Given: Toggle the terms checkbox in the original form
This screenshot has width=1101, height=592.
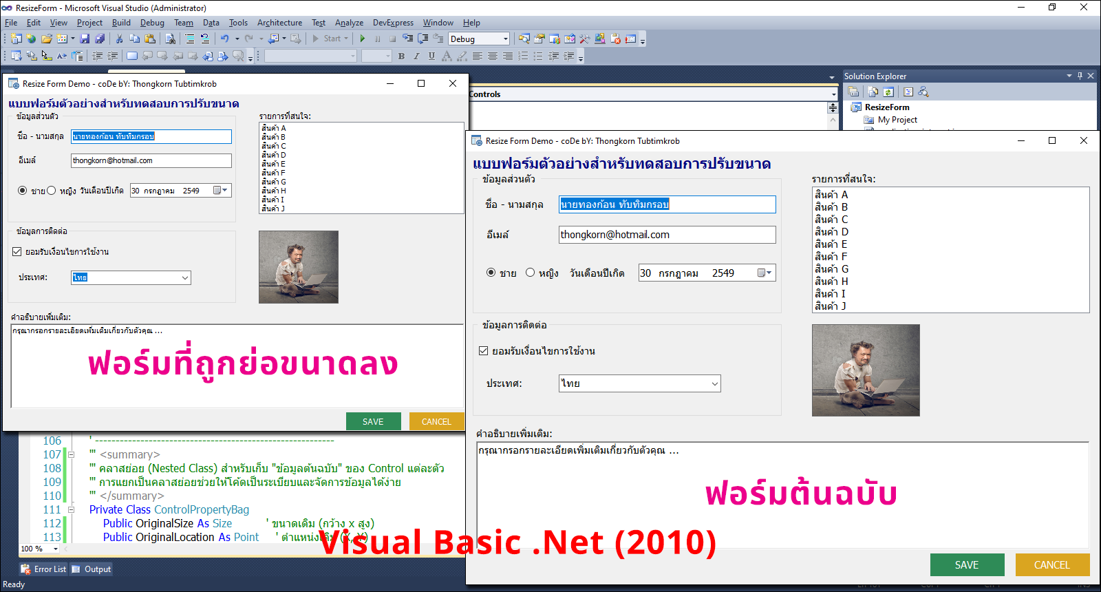Looking at the screenshot, I should 483,350.
